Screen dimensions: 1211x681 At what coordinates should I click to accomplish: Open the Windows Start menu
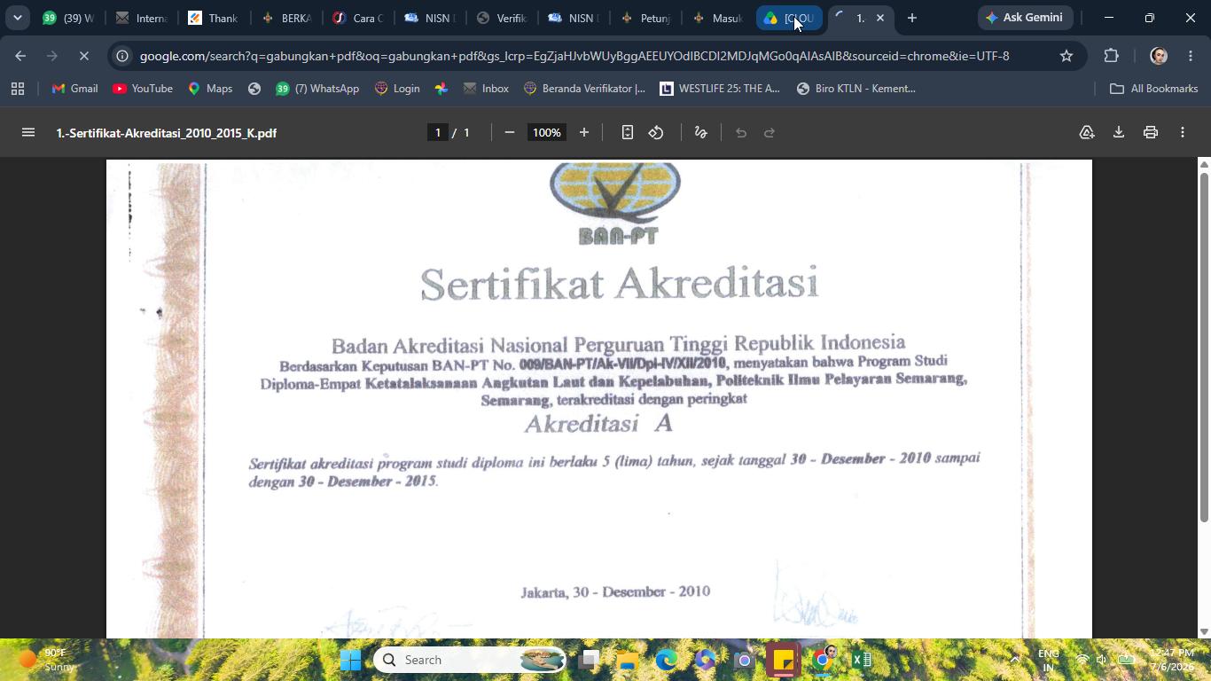coord(351,660)
